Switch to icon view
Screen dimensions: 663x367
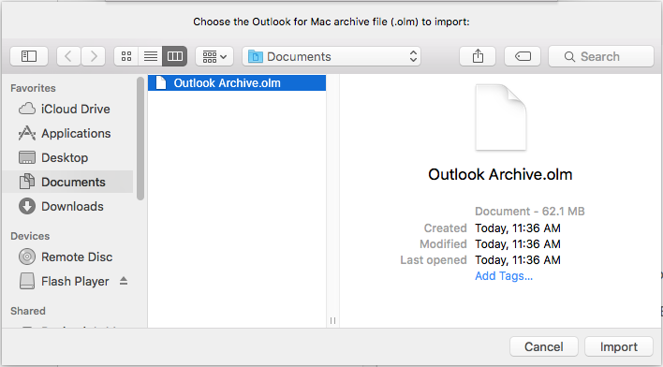[x=126, y=56]
